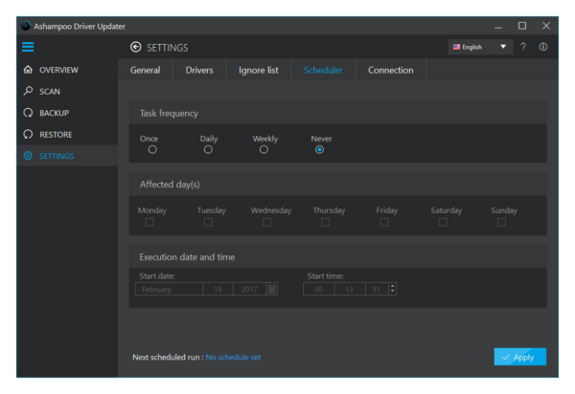Close the Ashampoo Driver Updater window
Image resolution: width=575 pixels, height=394 pixels.
click(x=546, y=26)
